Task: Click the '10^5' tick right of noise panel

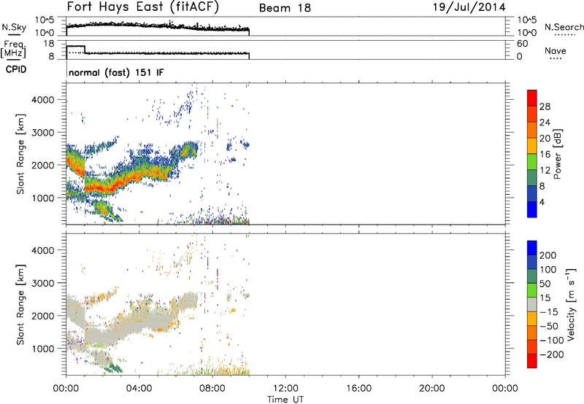Action: pyautogui.click(x=527, y=20)
